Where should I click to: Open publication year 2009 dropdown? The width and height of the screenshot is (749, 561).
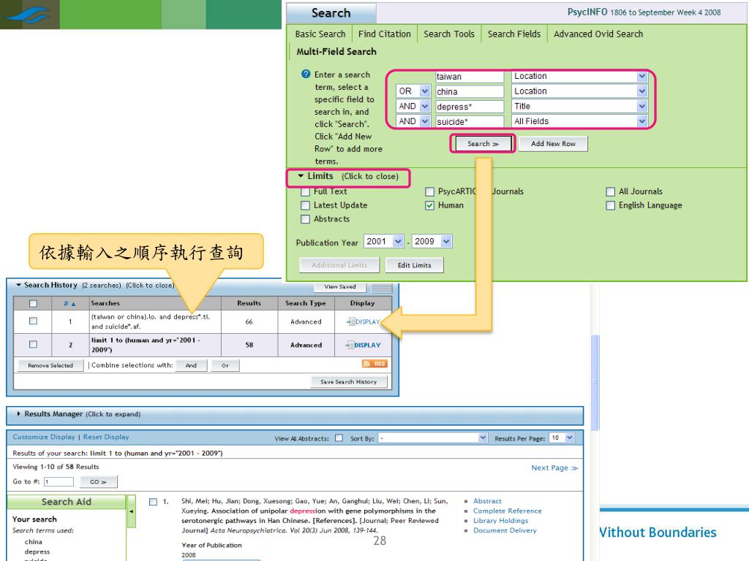coord(445,241)
